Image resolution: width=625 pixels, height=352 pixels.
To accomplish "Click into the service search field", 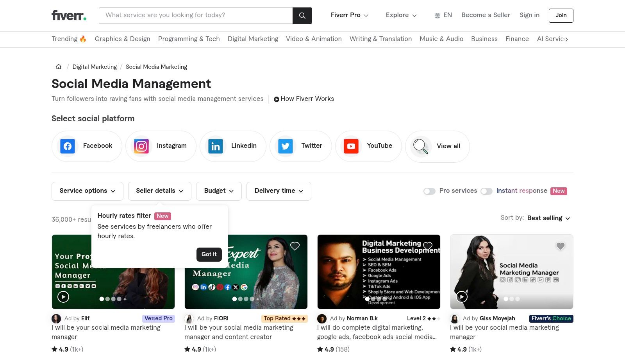I will 196,15.
